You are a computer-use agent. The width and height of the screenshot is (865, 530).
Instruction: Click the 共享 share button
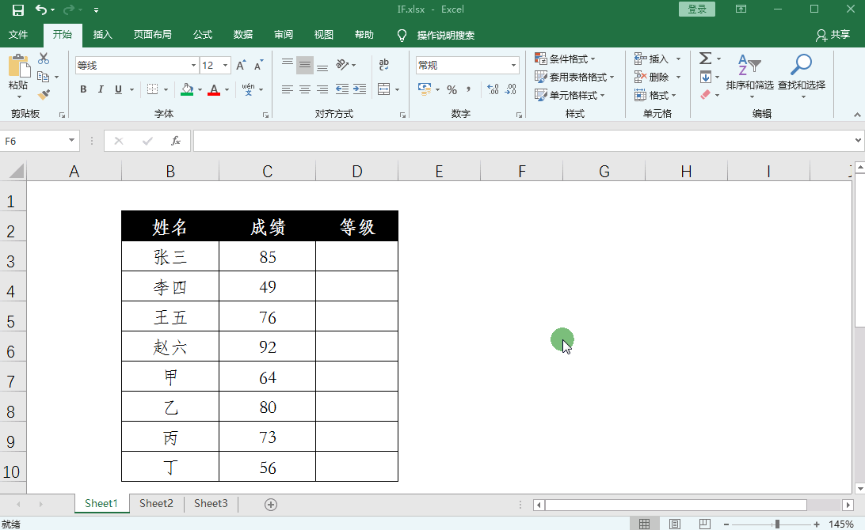pos(833,35)
